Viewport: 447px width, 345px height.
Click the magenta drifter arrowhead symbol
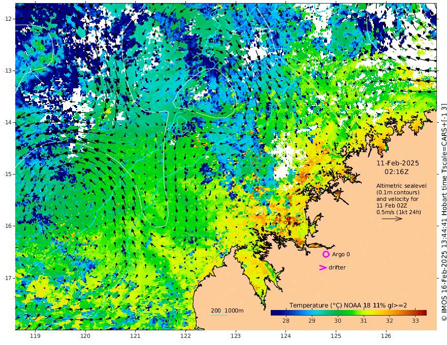[x=323, y=267]
